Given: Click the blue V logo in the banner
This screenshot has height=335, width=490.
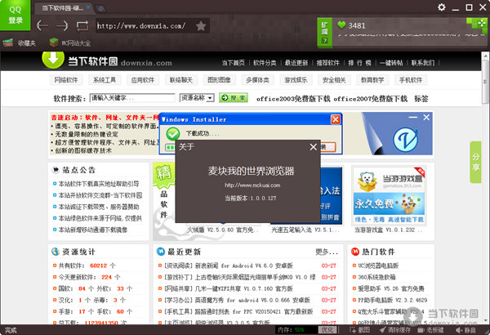Looking at the screenshot, I should 405,139.
